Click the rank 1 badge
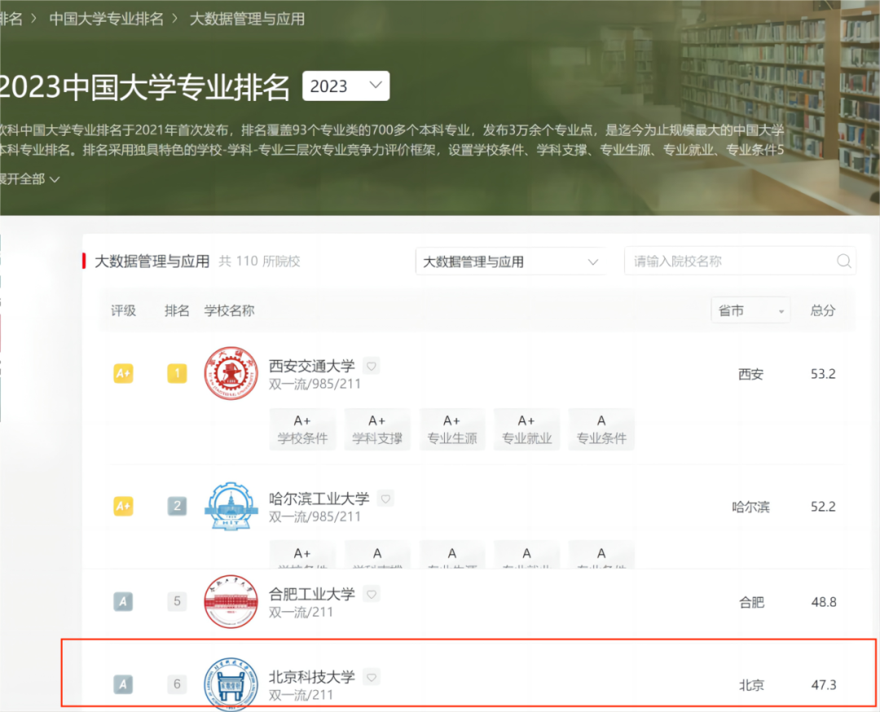Image resolution: width=880 pixels, height=712 pixels. (177, 374)
